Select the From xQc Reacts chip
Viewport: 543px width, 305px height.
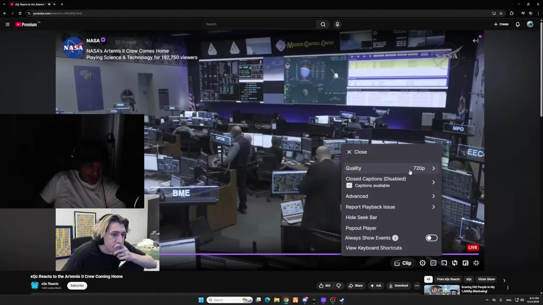pos(448,279)
